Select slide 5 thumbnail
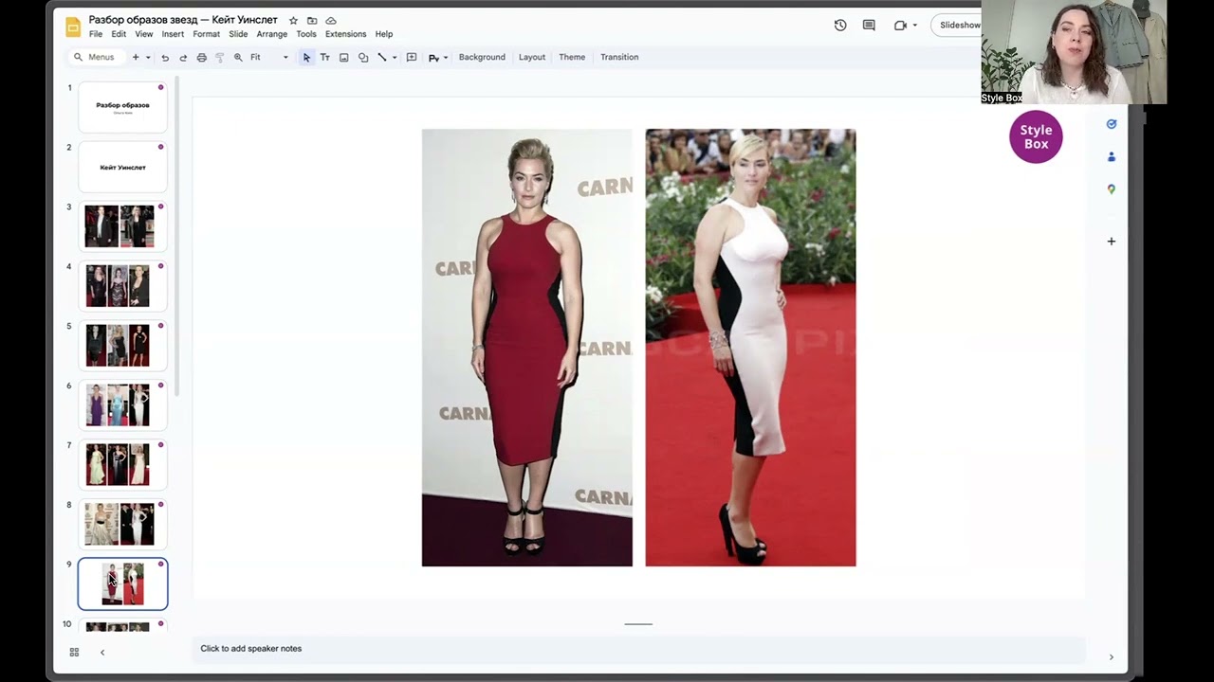The width and height of the screenshot is (1214, 682). tap(122, 346)
